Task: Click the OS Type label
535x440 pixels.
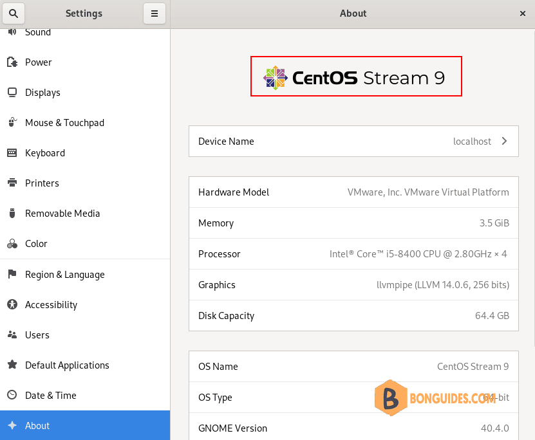Action: pyautogui.click(x=215, y=398)
